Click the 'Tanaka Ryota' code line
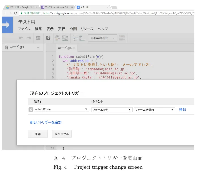198x185 pixels. pyautogui.click(x=104, y=77)
